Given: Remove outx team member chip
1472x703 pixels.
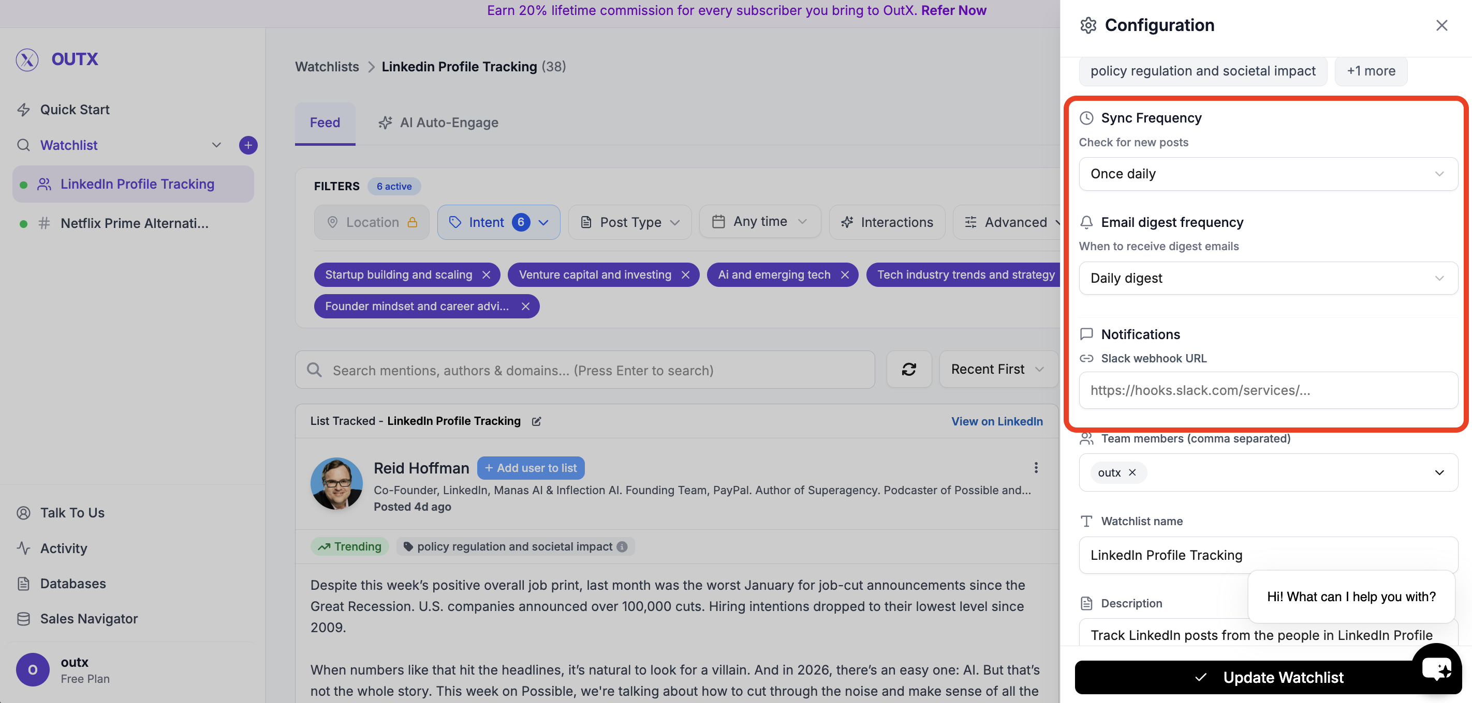Looking at the screenshot, I should (1132, 472).
